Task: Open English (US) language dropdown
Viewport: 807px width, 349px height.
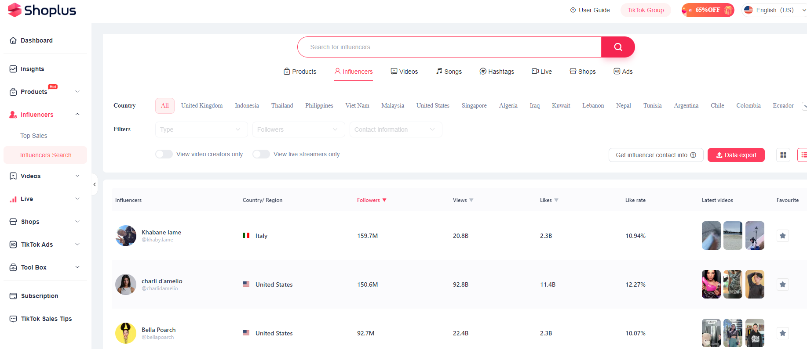Action: pos(774,10)
